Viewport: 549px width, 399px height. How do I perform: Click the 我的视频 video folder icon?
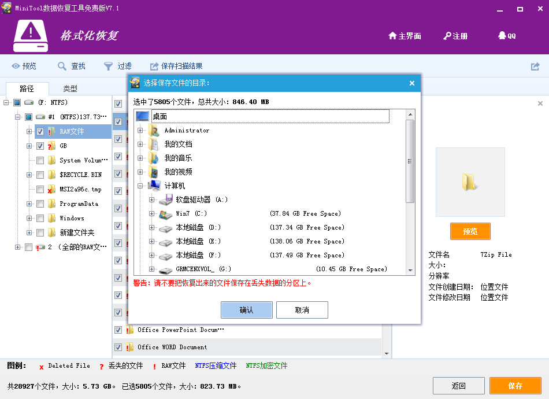(x=154, y=172)
